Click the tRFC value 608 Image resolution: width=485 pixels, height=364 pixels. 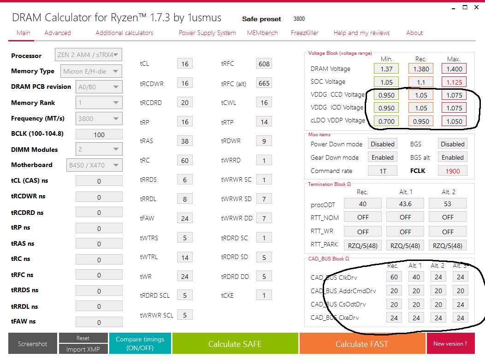(264, 64)
